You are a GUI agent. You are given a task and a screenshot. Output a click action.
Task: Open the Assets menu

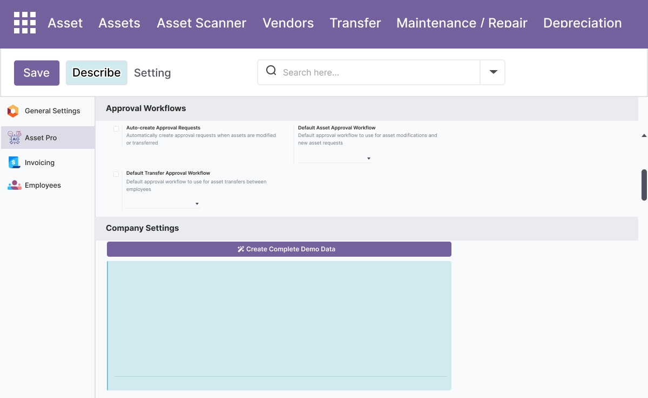pos(119,23)
